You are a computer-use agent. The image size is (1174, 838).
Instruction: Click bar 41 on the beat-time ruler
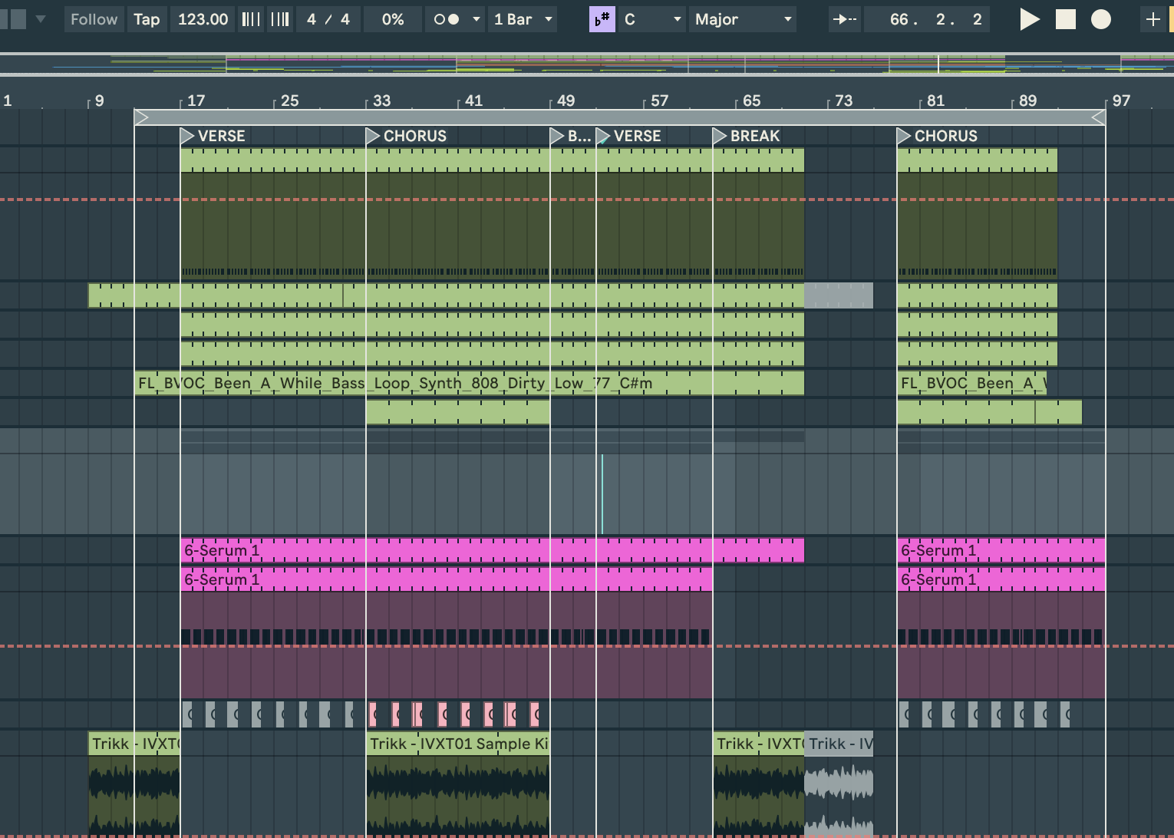(x=473, y=101)
